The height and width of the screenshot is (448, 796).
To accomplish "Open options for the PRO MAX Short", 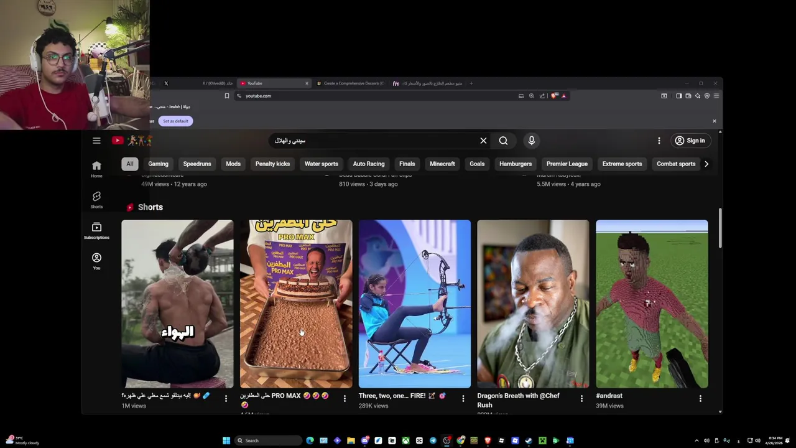I will pyautogui.click(x=345, y=398).
